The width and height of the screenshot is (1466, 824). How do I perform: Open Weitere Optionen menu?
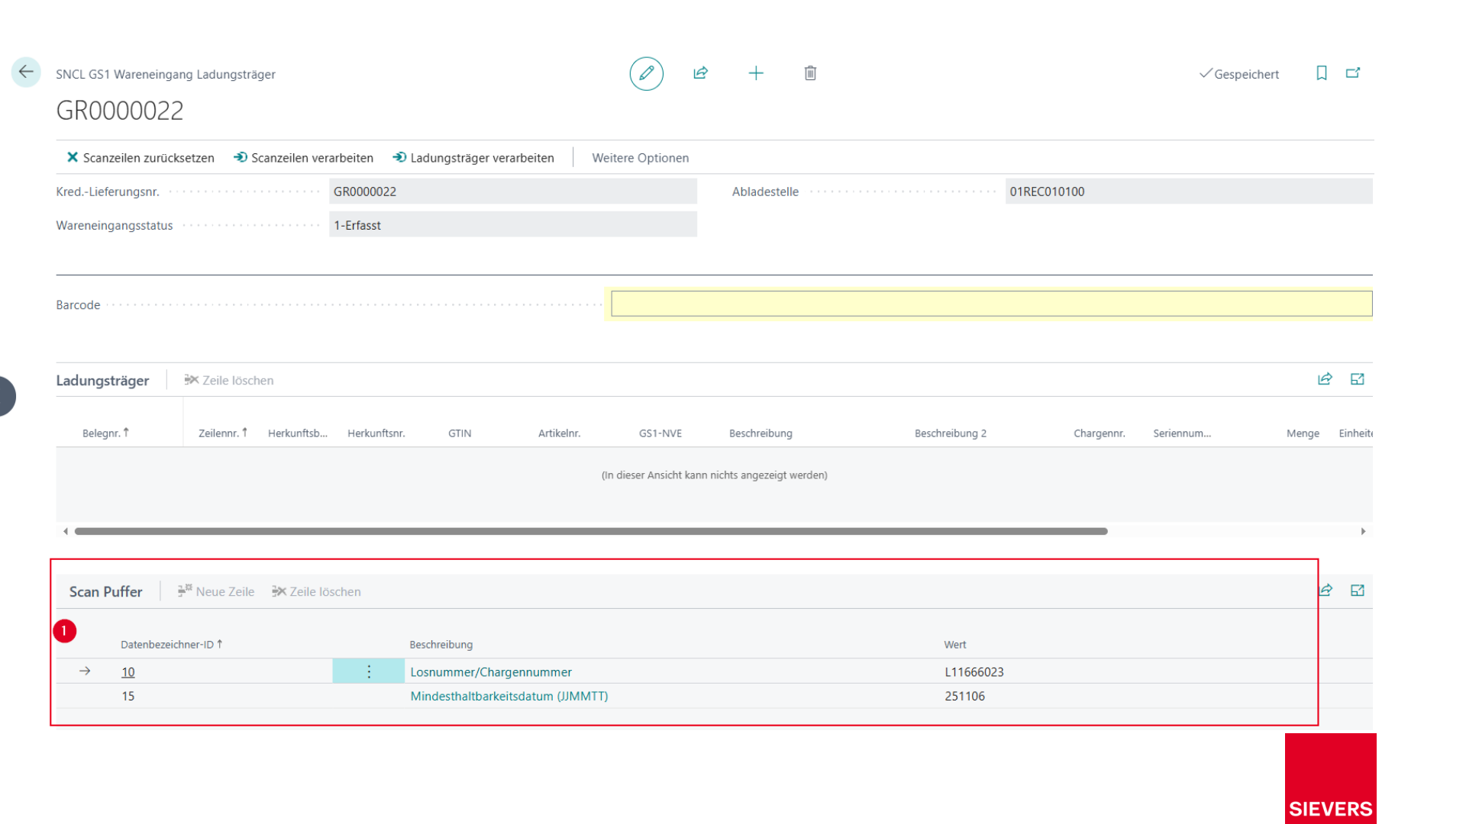tap(640, 158)
